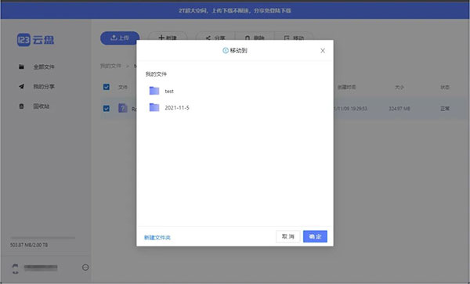Open the circular more-options icon beside username
Screen dimensions: 470x284
(x=85, y=268)
